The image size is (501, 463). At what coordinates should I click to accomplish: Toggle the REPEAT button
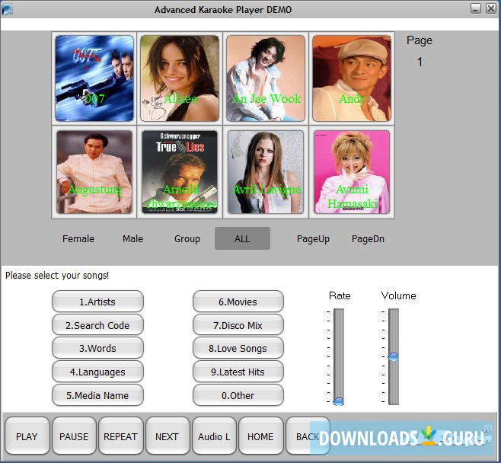point(121,436)
